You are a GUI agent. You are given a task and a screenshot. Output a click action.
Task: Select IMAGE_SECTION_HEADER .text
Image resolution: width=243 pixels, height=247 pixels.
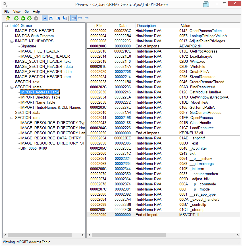(x=43, y=61)
